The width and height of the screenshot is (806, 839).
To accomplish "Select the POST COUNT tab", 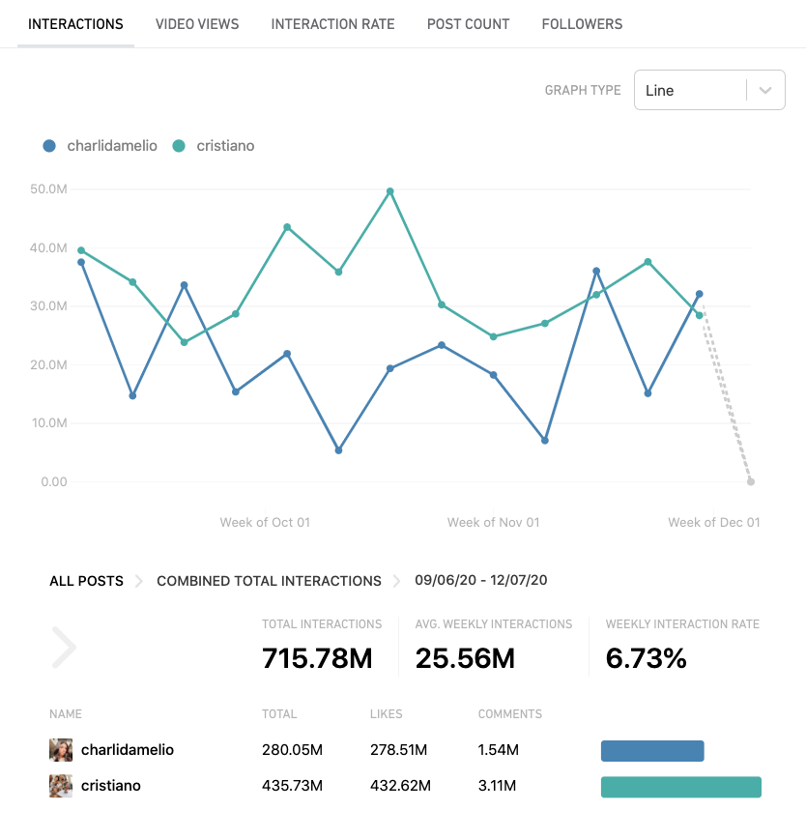I will point(468,24).
